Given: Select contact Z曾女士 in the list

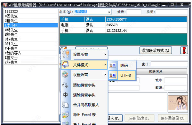Looking at the screenshot, I should click(31, 58).
